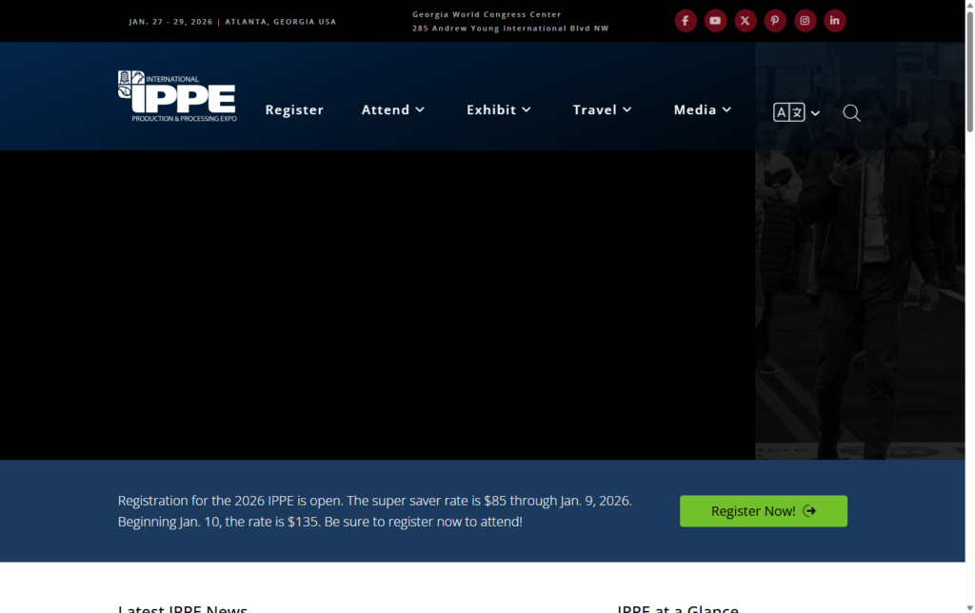Select Register in the navigation bar
The height and width of the screenshot is (613, 975).
(294, 110)
